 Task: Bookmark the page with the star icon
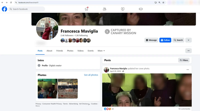[x=163, y=2]
